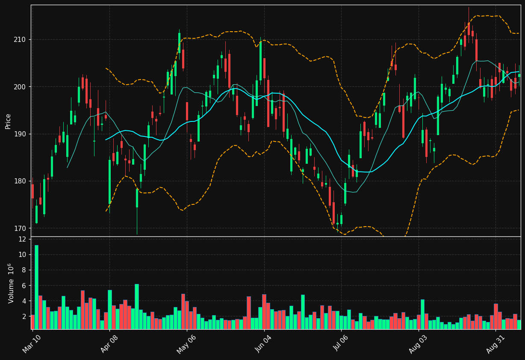Click the 180 price axis label

[x=20, y=181]
